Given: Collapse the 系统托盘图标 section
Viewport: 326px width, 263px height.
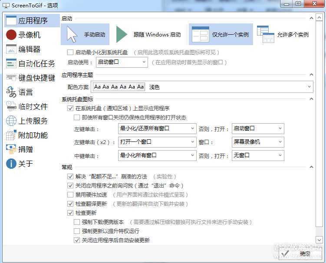Looking at the screenshot, I should (310, 99).
